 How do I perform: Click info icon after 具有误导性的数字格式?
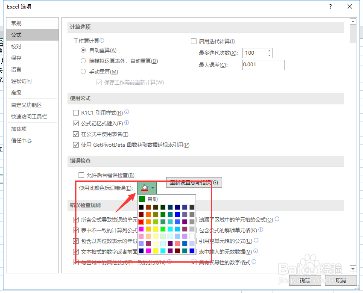tap(254, 261)
